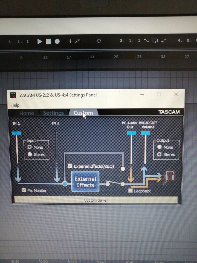Switch to the Settings tab

(53, 113)
